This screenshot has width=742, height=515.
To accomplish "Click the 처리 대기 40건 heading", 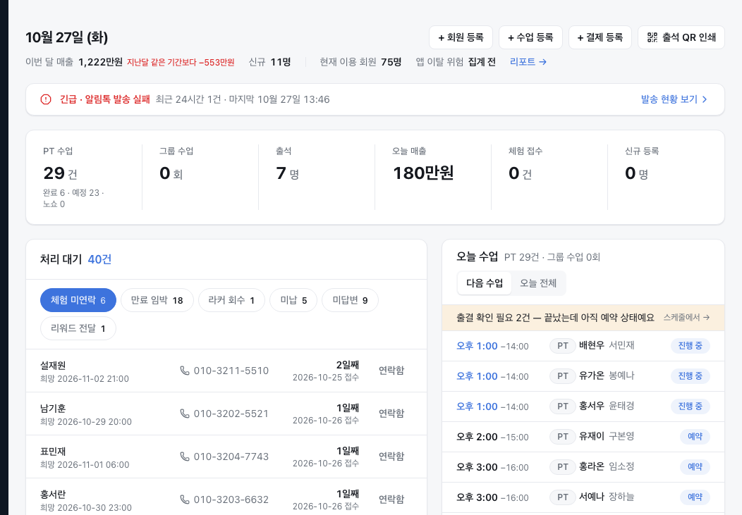I will (x=75, y=259).
